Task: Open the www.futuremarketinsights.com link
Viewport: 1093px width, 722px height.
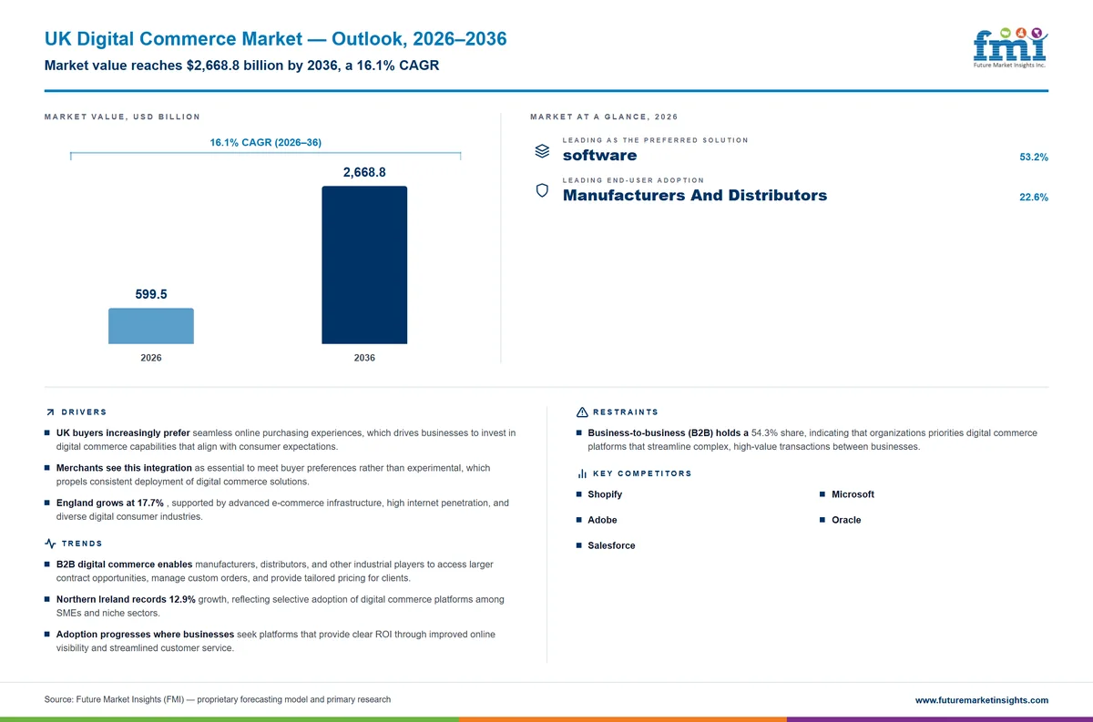Action: tap(981, 700)
